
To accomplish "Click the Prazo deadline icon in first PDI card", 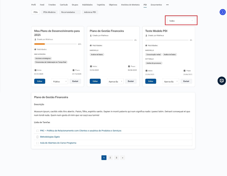I will [x=74, y=70].
